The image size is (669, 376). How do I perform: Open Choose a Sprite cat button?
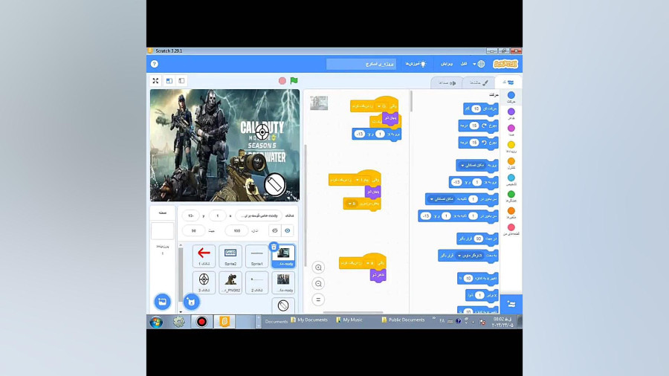coord(191,302)
